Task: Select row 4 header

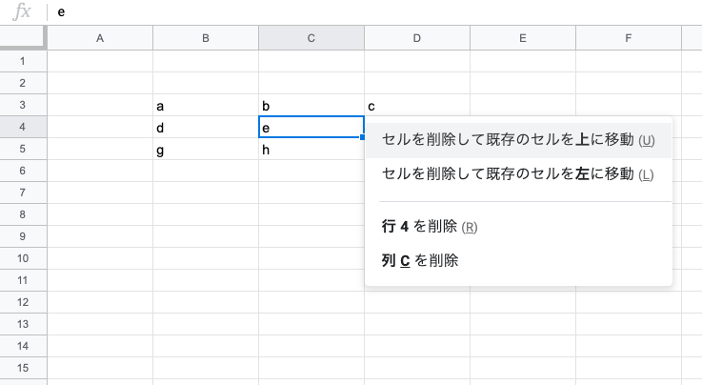Action: (23, 127)
